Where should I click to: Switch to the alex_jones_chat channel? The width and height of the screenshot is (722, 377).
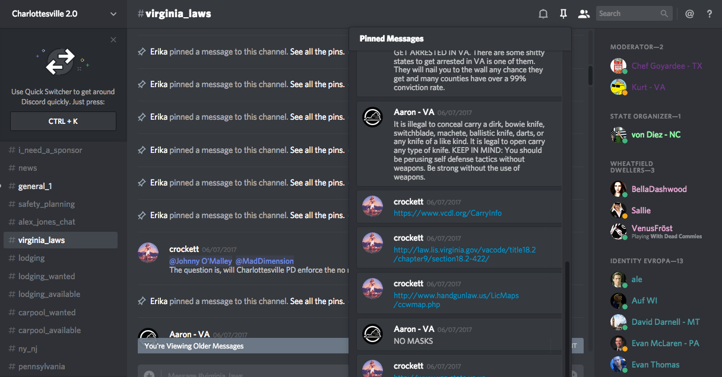point(46,222)
